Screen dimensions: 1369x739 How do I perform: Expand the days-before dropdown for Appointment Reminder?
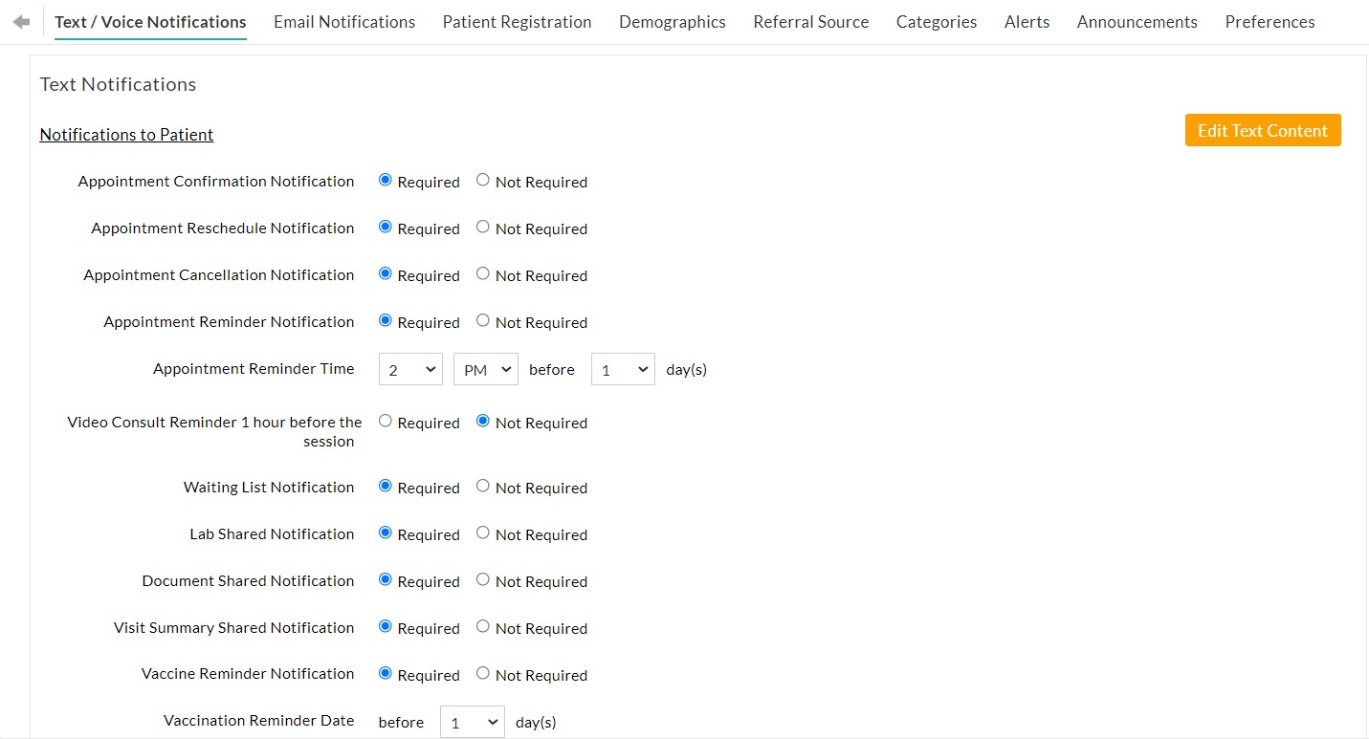click(x=622, y=369)
